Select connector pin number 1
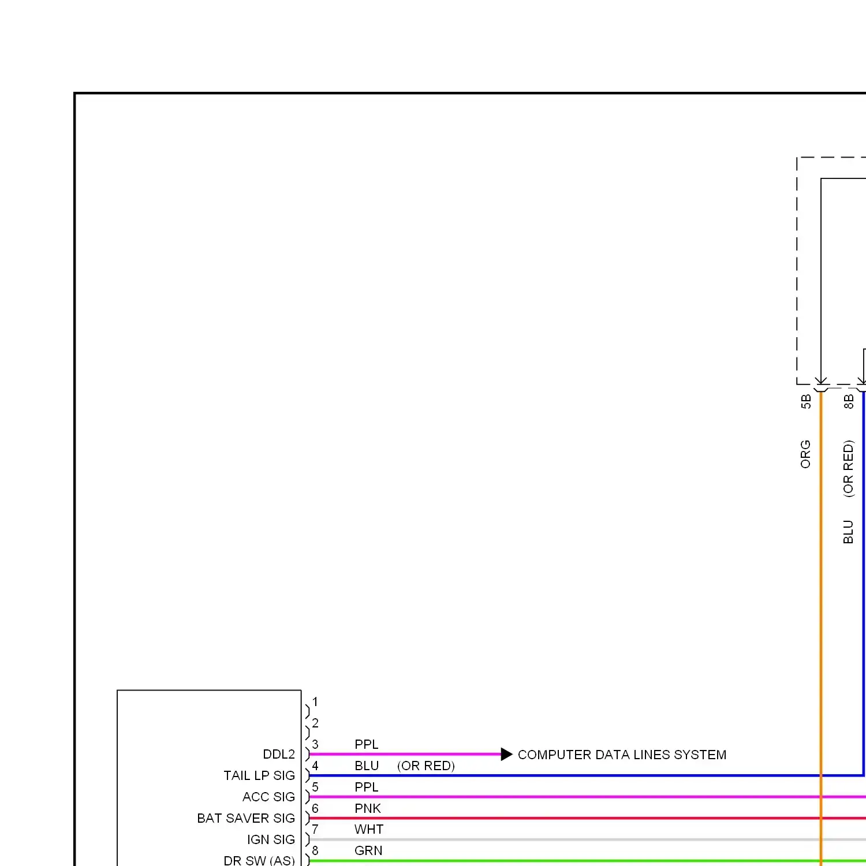The height and width of the screenshot is (866, 866). tap(315, 701)
